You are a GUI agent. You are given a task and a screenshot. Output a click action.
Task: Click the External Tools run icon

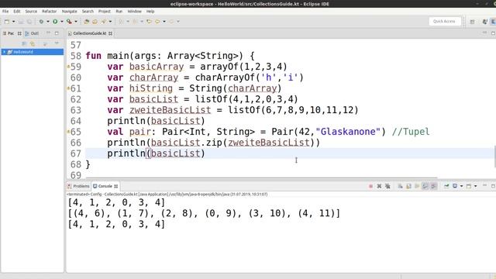click(x=69, y=22)
